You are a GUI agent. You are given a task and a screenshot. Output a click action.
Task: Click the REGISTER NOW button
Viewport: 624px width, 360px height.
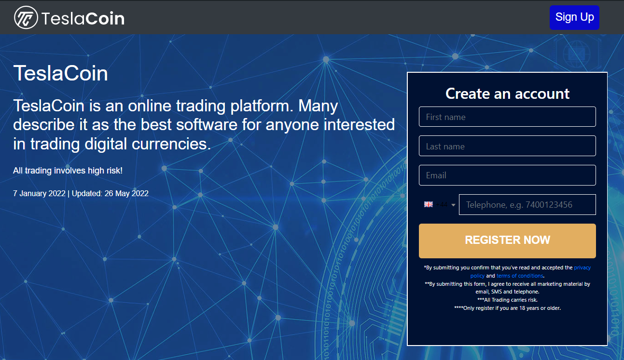507,241
